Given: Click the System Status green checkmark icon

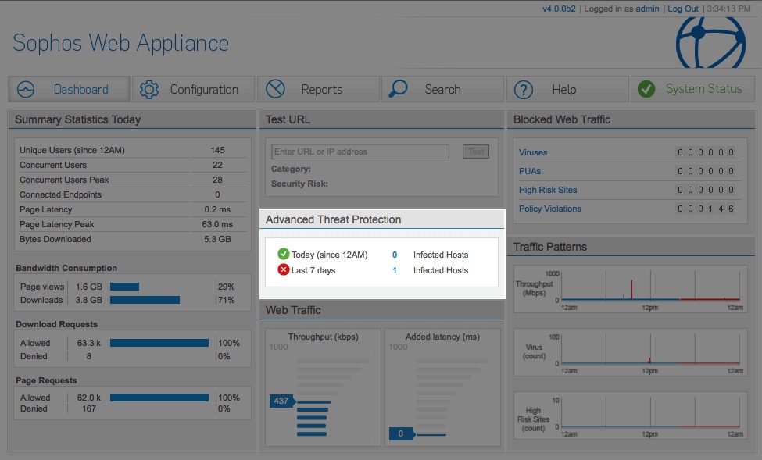Looking at the screenshot, I should [x=646, y=89].
